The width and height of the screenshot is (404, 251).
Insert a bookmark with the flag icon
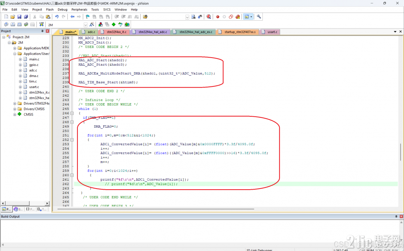[88, 17]
